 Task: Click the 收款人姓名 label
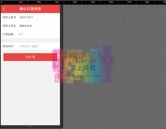pos(9,26)
